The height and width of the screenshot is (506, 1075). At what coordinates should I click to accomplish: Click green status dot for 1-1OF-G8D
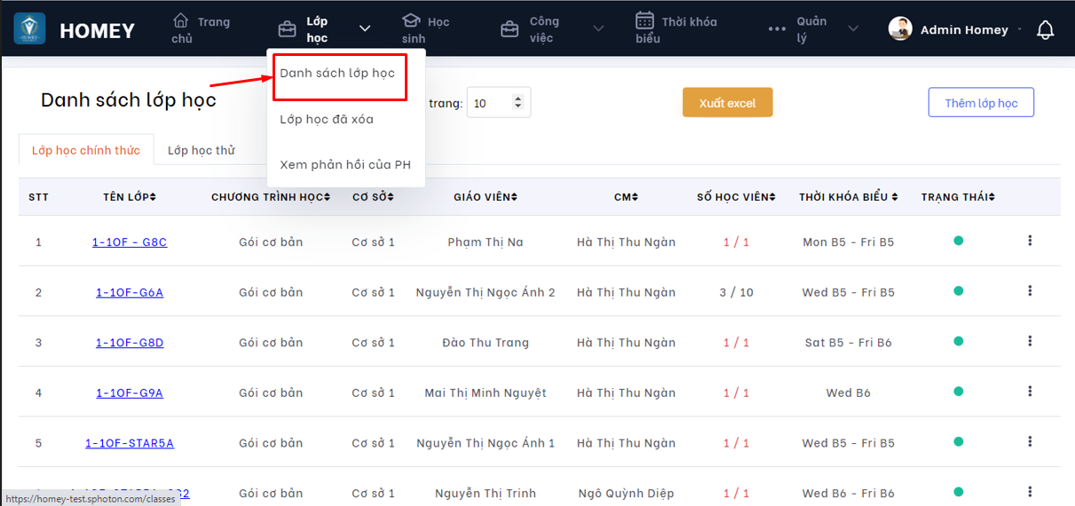click(959, 341)
